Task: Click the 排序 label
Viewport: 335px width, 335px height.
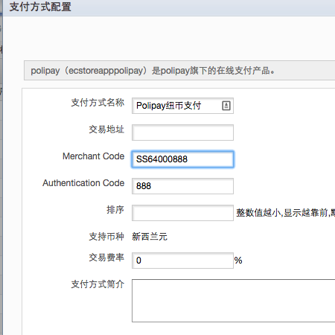Action: click(115, 210)
